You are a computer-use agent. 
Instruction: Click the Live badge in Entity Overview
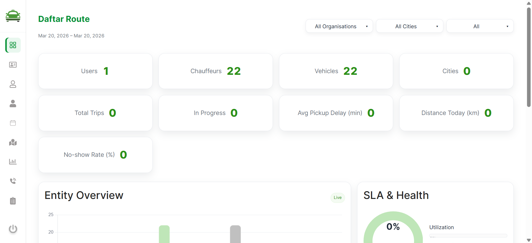(x=337, y=198)
